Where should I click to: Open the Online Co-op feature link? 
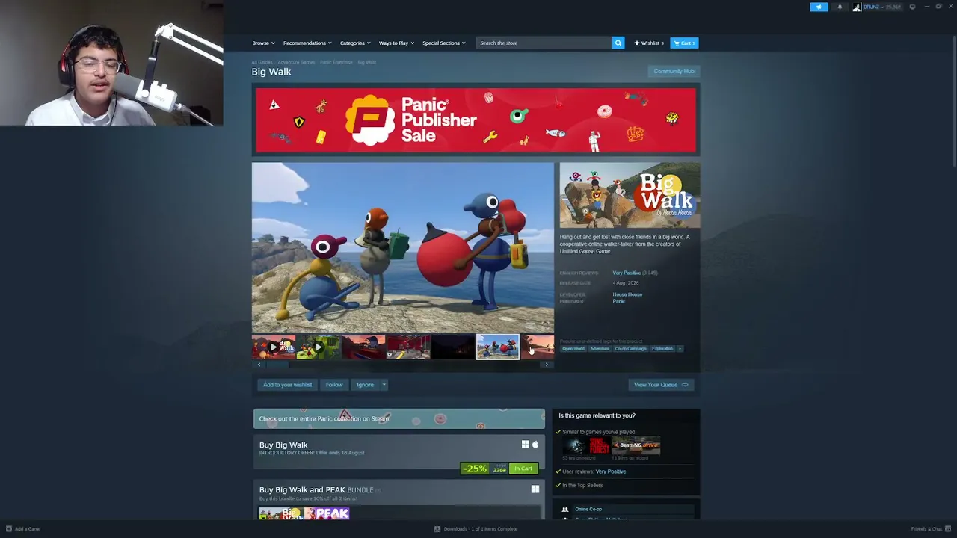point(588,510)
